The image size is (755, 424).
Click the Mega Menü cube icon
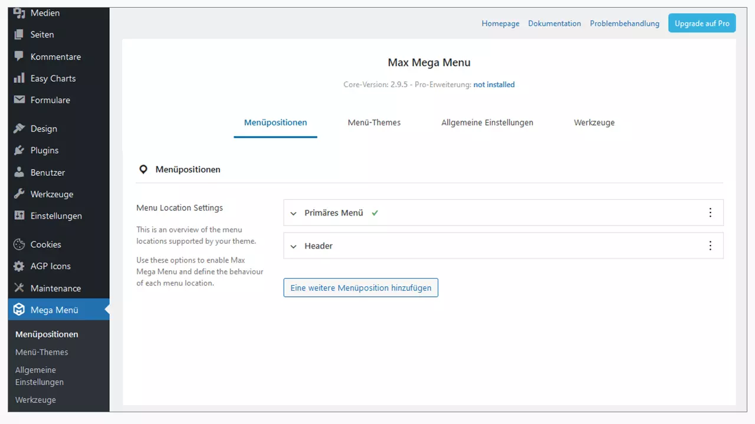pos(19,310)
